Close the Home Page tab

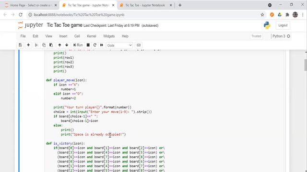coord(56,5)
